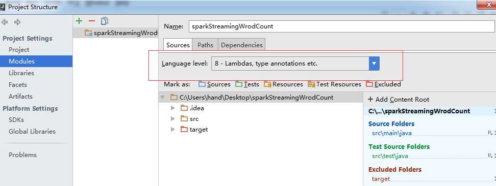Viewport: 496px width, 186px height.
Task: Go back with the left arrow
Action: click(5, 22)
